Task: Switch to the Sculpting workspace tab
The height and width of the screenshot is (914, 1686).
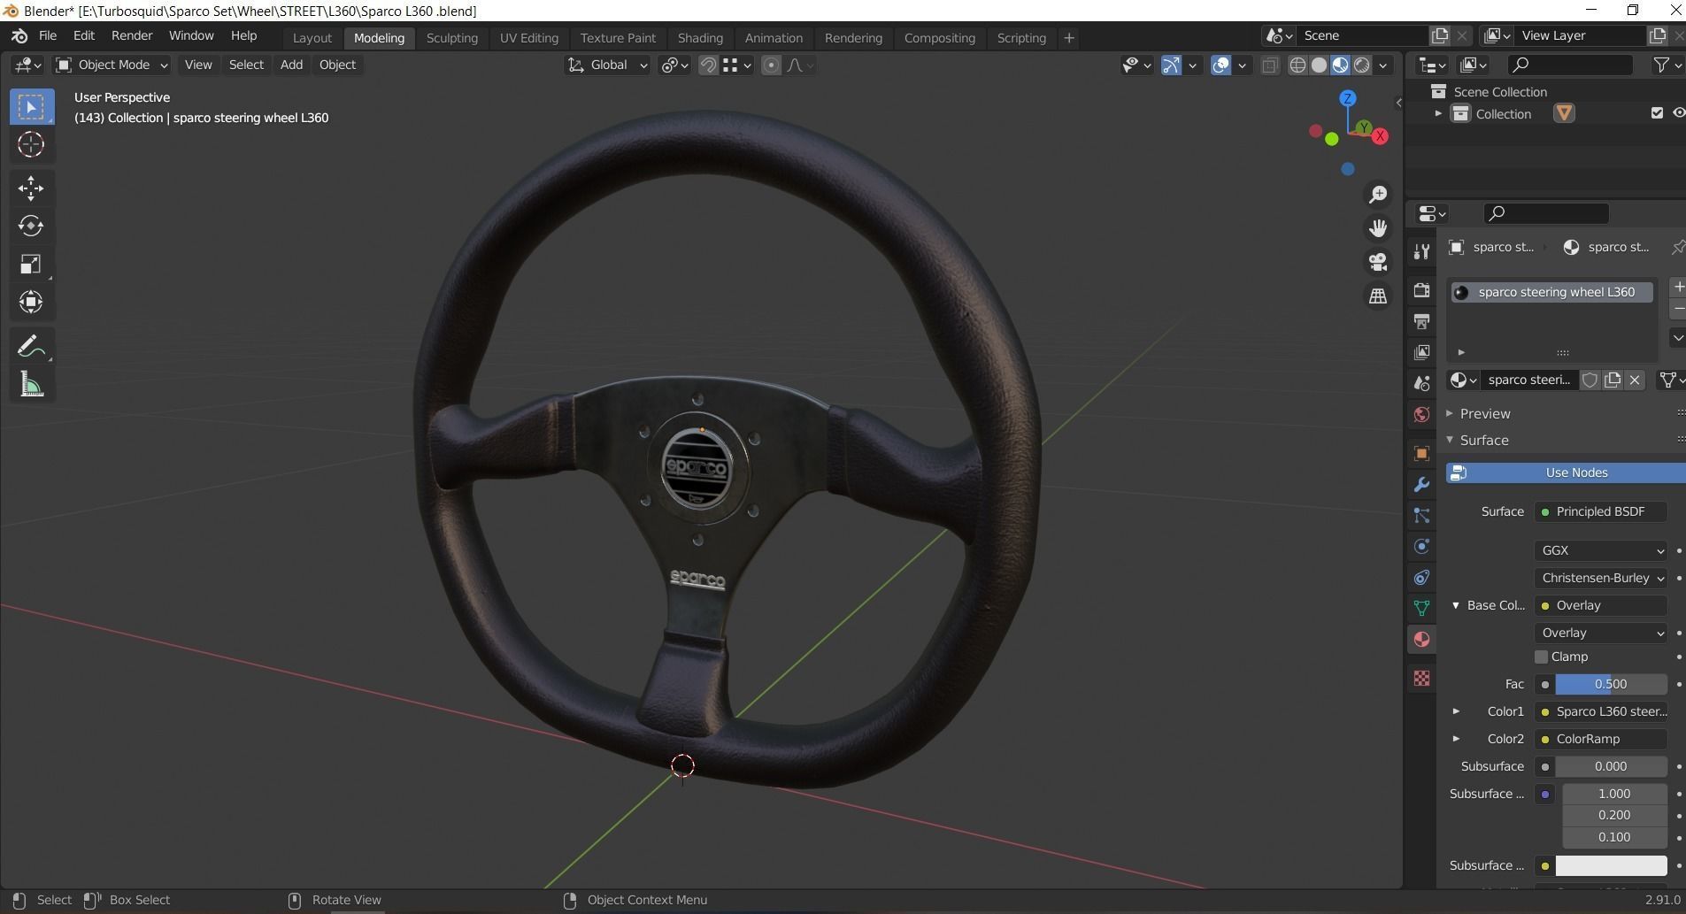Action: point(451,38)
